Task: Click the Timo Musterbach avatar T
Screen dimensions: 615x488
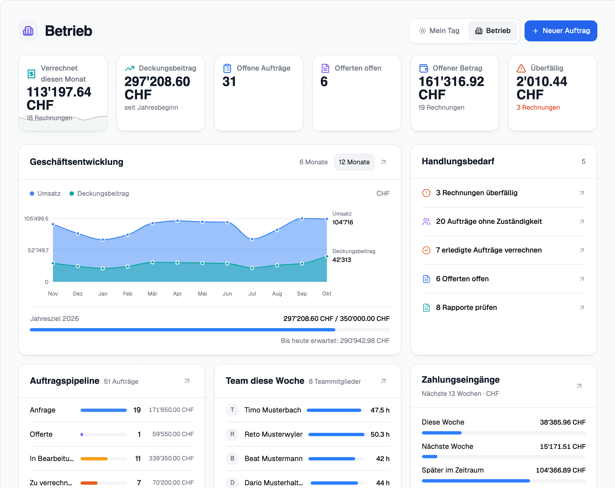Action: (x=232, y=410)
